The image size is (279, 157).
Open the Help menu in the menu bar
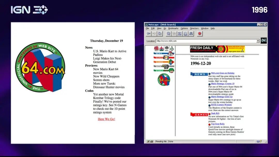point(213,28)
